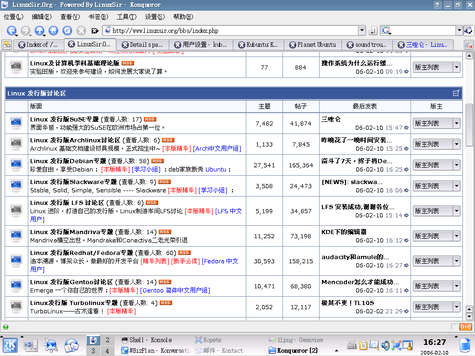475x356 pixels.
Task: Click the KDE gear throbber icon
Action: 469,30
